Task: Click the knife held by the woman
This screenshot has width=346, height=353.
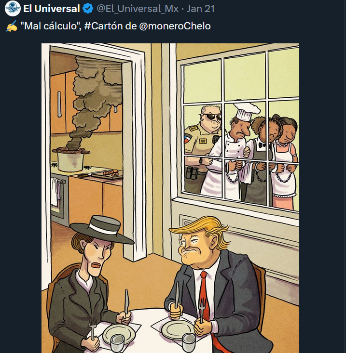Action: (x=127, y=302)
